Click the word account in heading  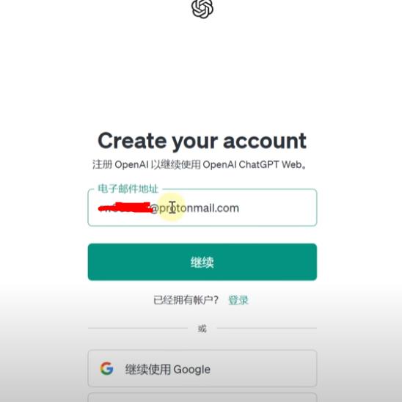[265, 141]
